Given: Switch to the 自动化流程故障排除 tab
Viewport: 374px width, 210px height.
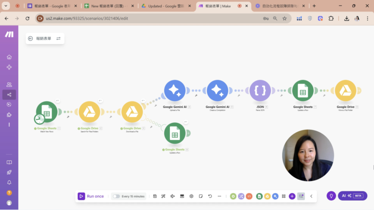Looking at the screenshot, I should tap(279, 6).
